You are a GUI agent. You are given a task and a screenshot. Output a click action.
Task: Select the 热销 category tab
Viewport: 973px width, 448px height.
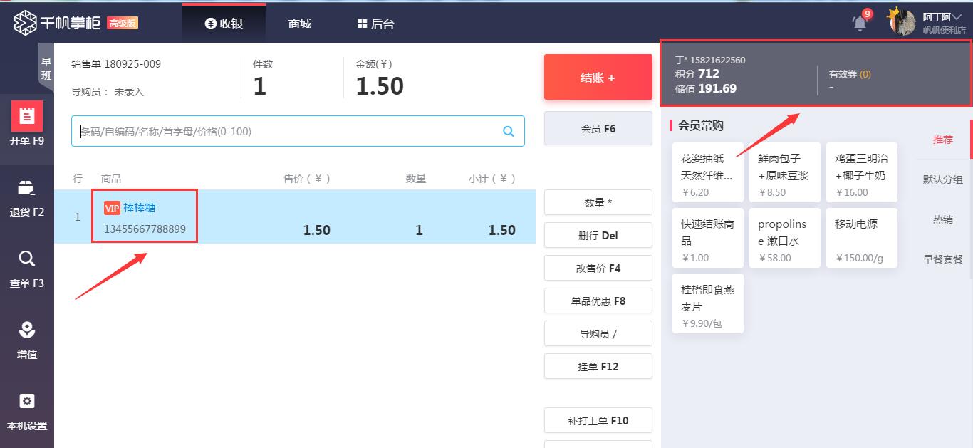(942, 219)
